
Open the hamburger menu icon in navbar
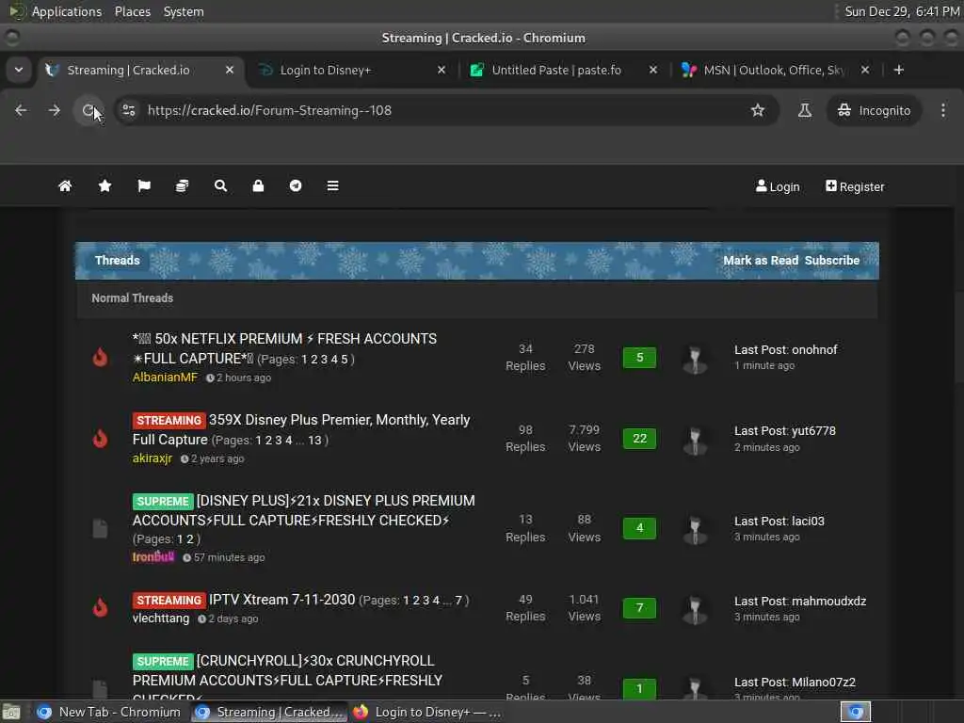pos(332,185)
